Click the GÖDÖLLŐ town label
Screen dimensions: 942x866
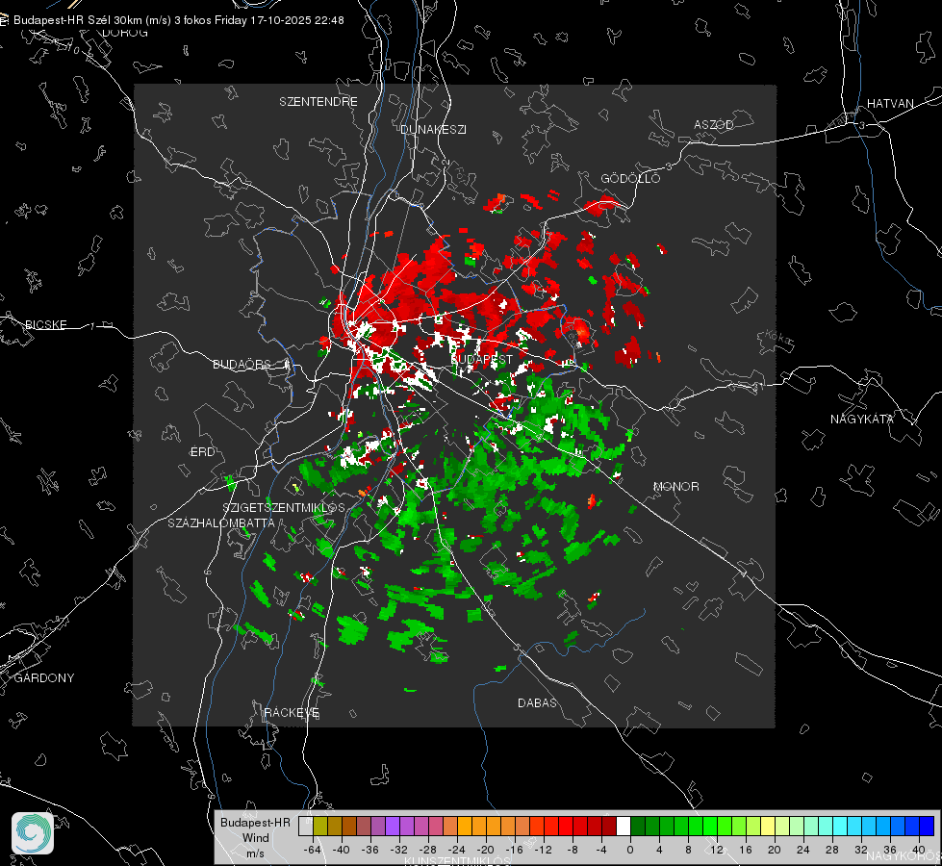point(630,178)
